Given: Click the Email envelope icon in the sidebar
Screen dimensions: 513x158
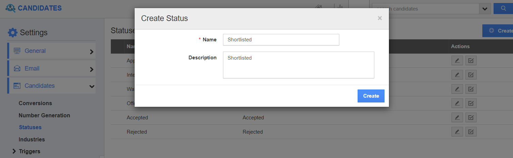Looking at the screenshot, I should (17, 68).
